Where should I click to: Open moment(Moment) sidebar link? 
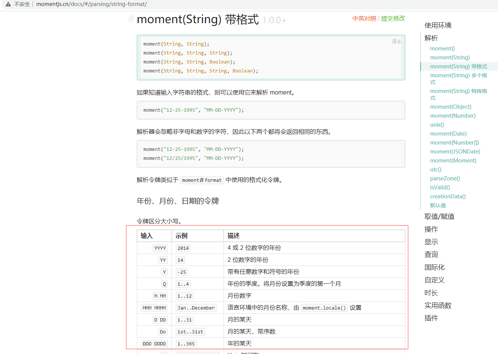click(453, 161)
